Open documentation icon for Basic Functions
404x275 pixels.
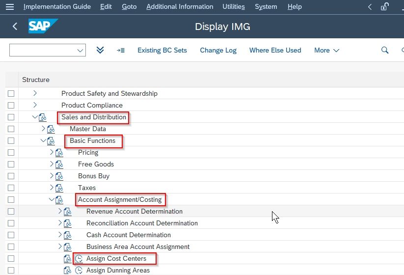[x=51, y=141]
